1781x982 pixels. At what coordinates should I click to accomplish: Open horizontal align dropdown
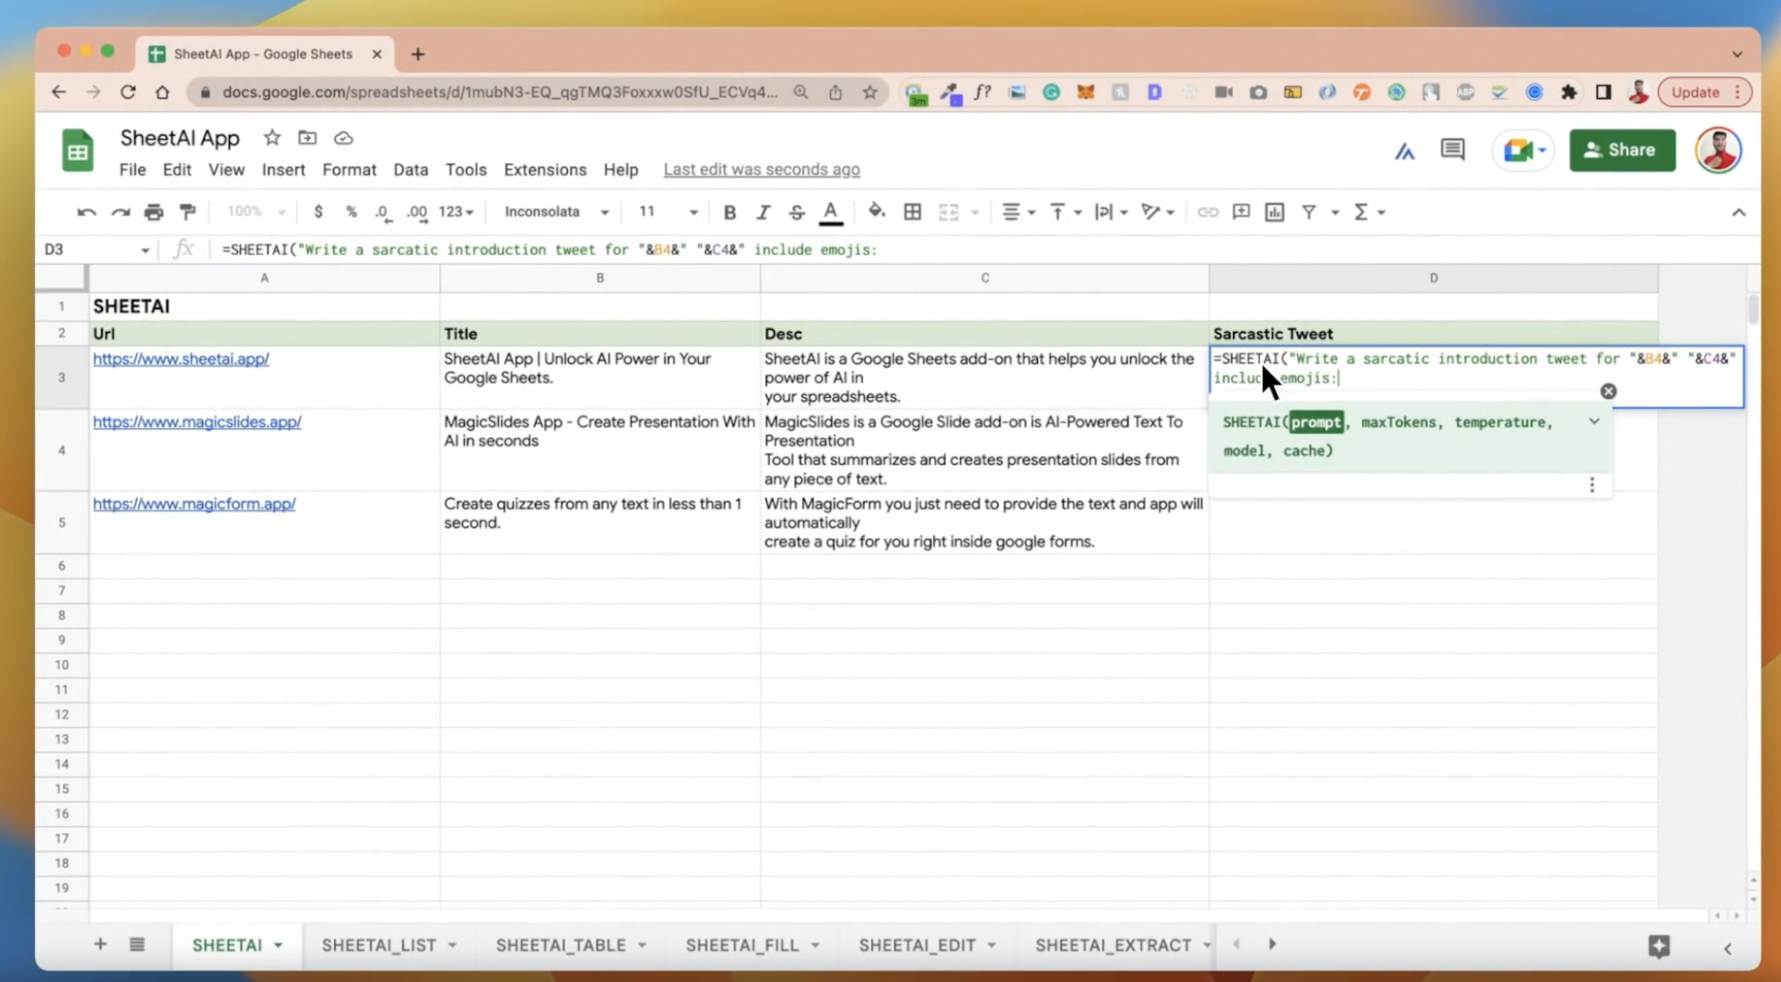tap(1019, 212)
